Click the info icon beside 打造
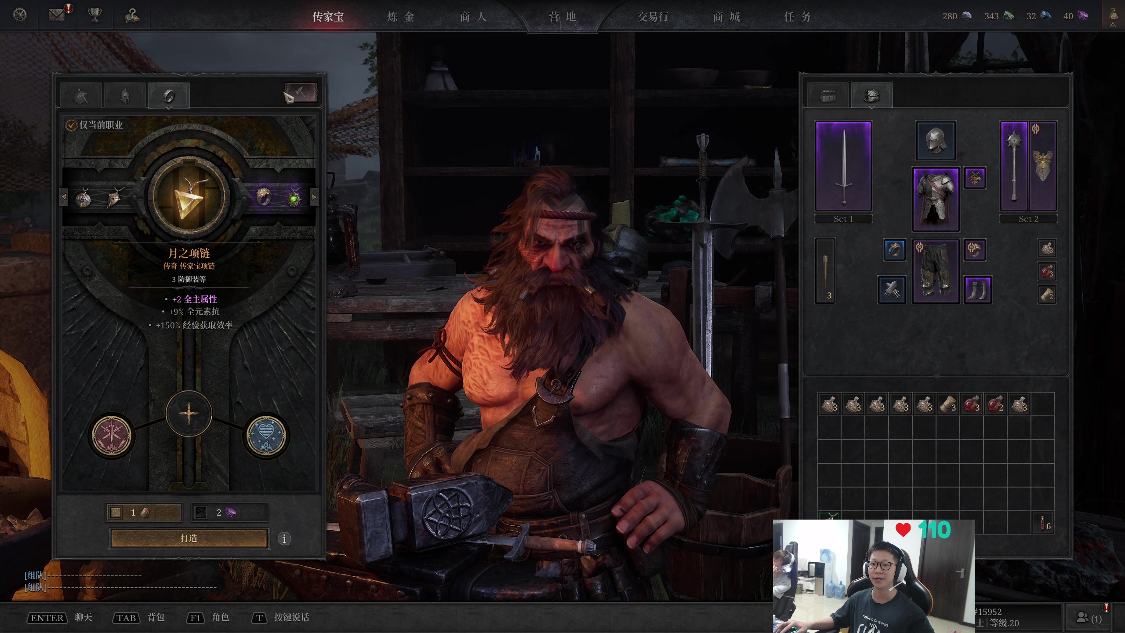 click(x=284, y=538)
